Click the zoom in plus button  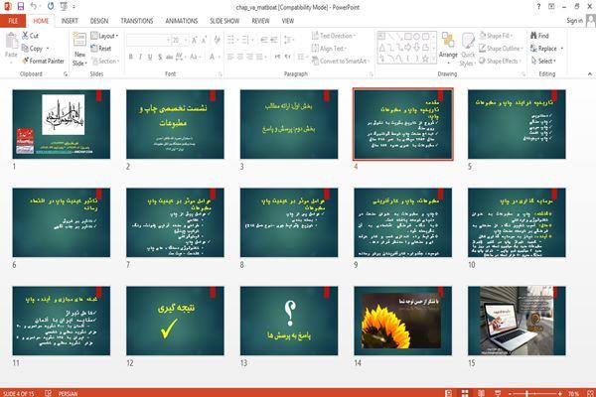tap(560, 393)
